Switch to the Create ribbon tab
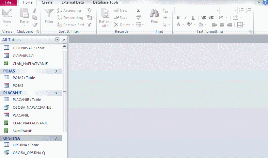Viewport: 268px width, 158px height. pyautogui.click(x=47, y=3)
